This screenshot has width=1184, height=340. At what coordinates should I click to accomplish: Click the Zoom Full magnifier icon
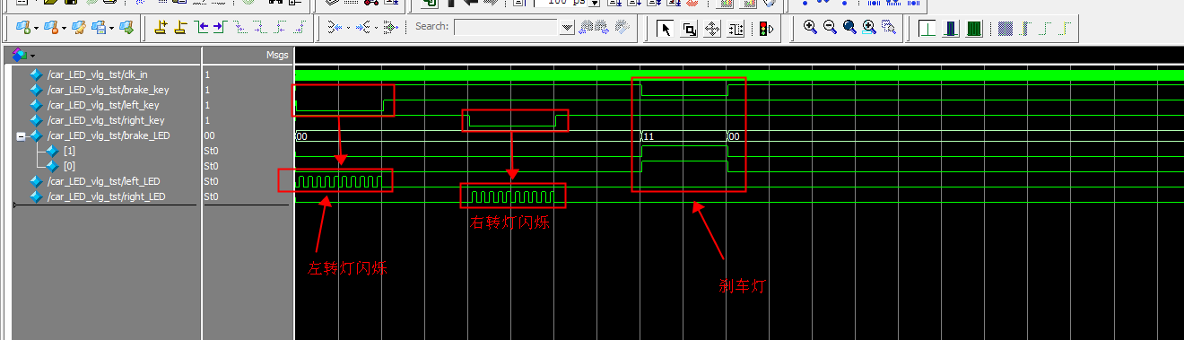pos(849,28)
